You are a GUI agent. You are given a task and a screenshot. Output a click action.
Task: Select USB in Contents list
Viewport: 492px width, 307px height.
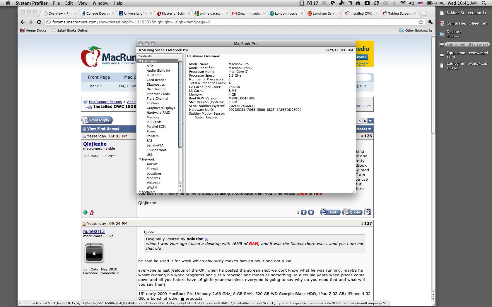tap(150, 155)
